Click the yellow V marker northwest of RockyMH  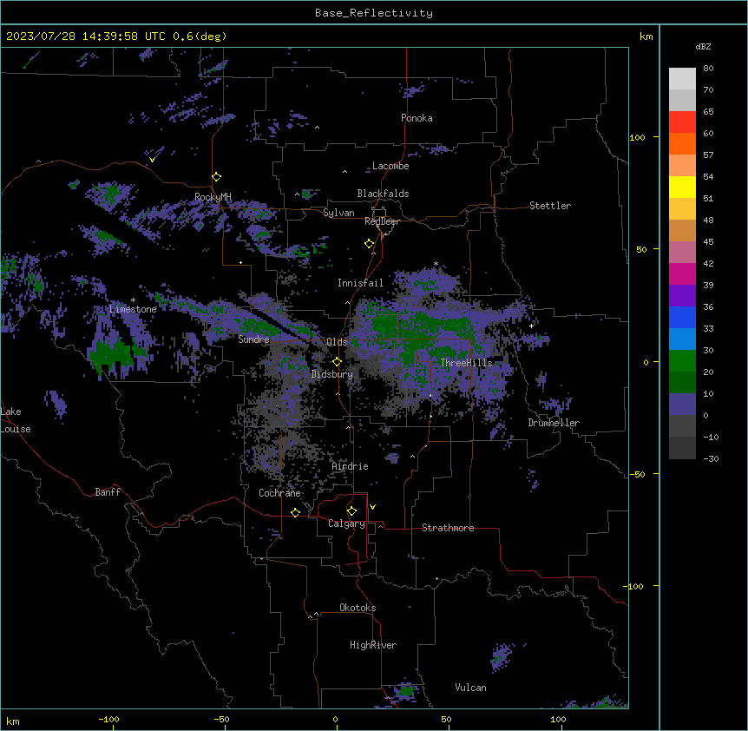(152, 160)
